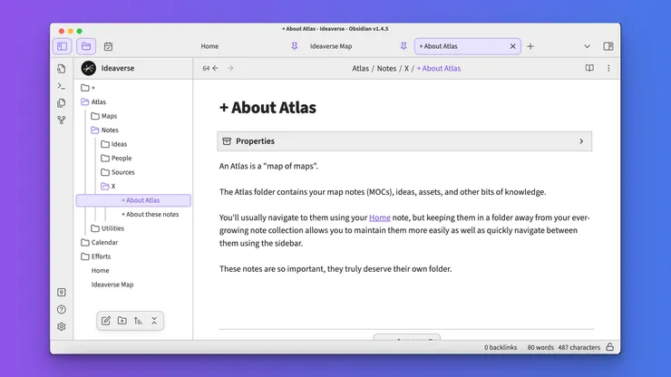Toggle the right sidebar panel
The image size is (671, 377).
608,46
